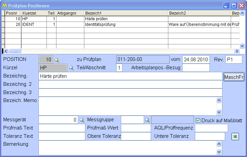Click the POSITION number field
This screenshot has width=247, height=157.
46,59
